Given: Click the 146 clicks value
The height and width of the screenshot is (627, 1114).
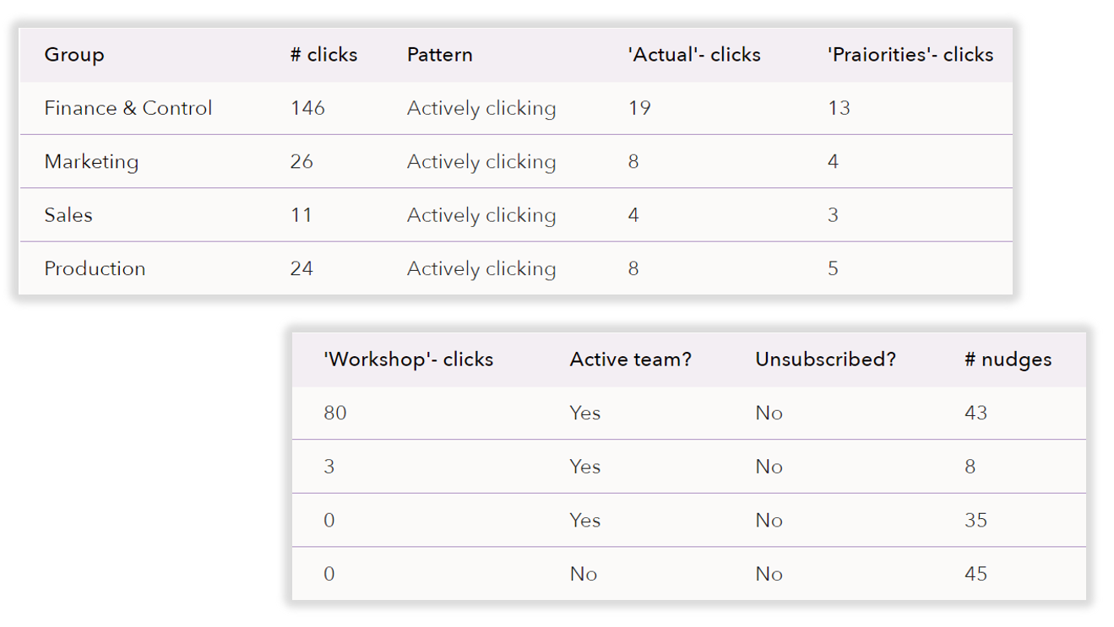Looking at the screenshot, I should [x=307, y=108].
